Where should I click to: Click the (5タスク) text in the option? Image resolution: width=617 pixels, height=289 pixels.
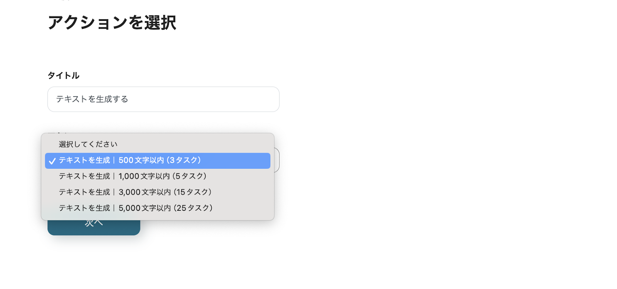(189, 176)
